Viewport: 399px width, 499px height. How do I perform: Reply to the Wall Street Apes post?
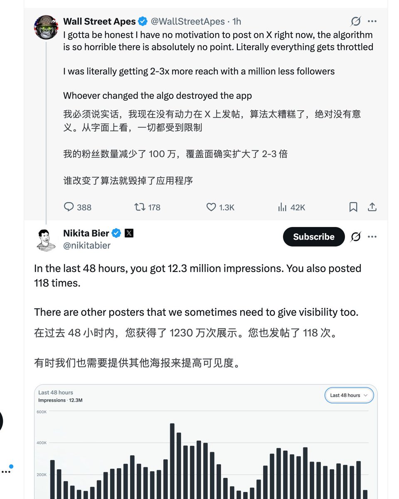[69, 207]
